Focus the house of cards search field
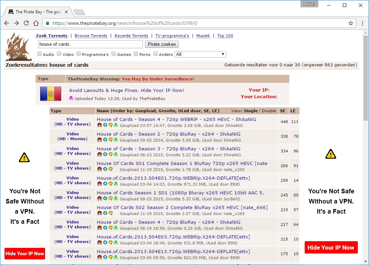369x265 pixels. [91, 44]
